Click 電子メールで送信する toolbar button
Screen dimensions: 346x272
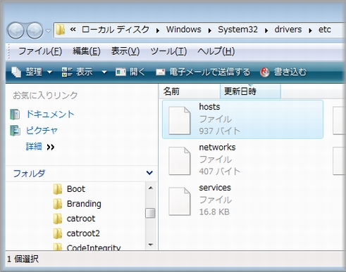[x=203, y=72]
